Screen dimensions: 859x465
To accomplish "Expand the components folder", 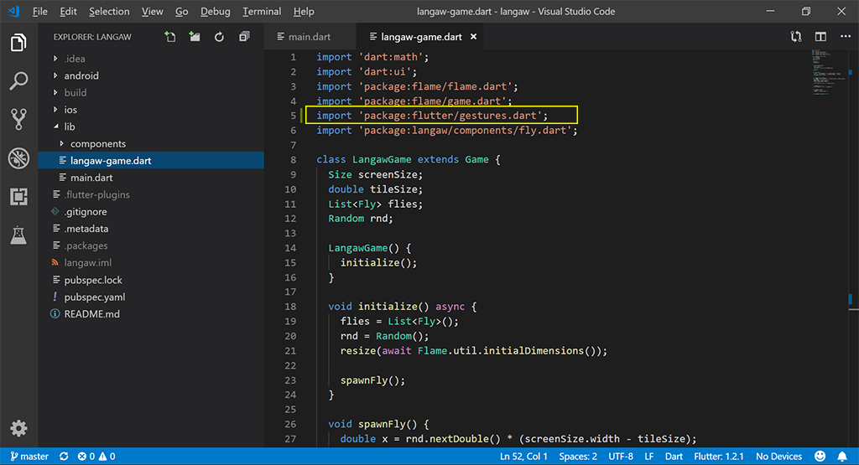I will [97, 143].
